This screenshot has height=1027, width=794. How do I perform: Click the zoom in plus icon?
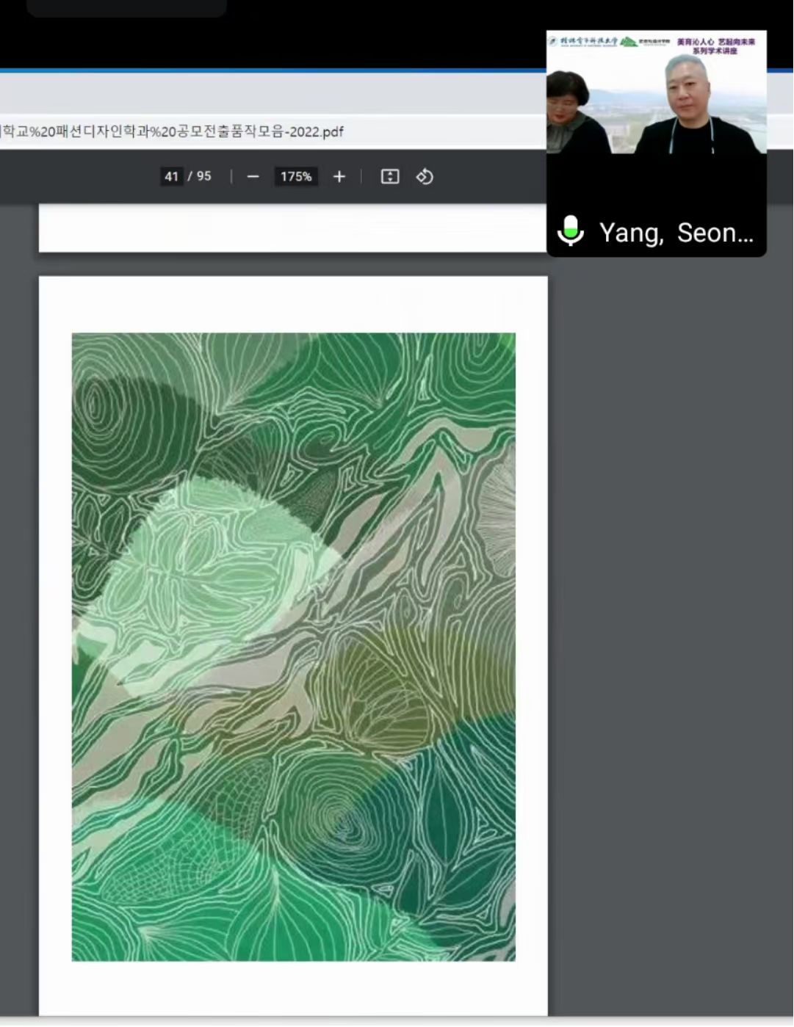point(339,177)
